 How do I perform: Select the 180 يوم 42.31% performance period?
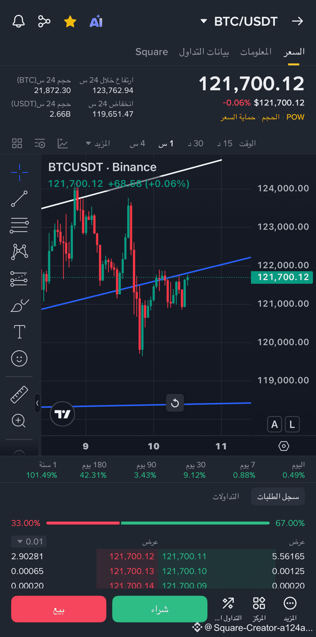[93, 470]
